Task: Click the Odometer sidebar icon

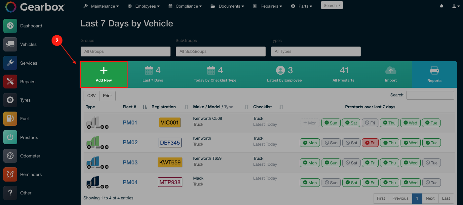Action: 10,155
